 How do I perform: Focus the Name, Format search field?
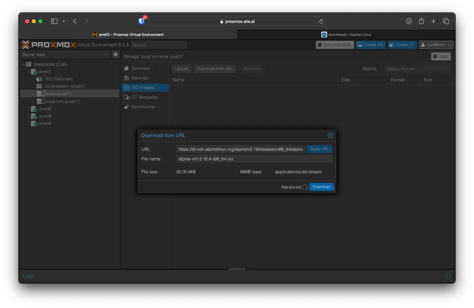point(418,69)
